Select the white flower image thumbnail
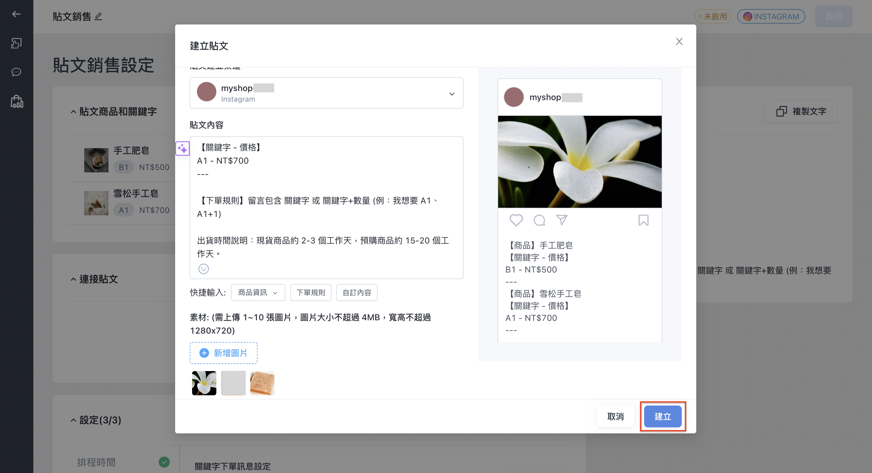 click(204, 383)
